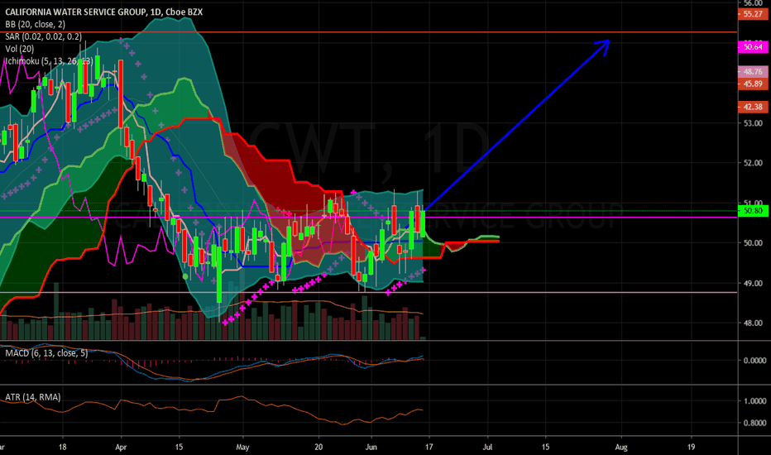Click the magenta 50.64 price tag
This screenshot has width=771, height=455.
(753, 46)
